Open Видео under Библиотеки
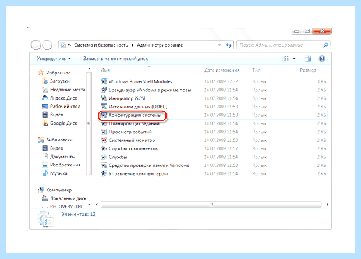This screenshot has height=259, width=361. point(56,148)
